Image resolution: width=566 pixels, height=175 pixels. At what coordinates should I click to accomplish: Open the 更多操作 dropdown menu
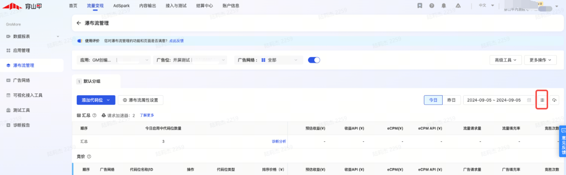[540, 60]
